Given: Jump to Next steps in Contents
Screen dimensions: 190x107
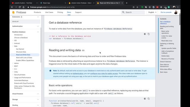Looking at the screenshot, I should point(164,72).
